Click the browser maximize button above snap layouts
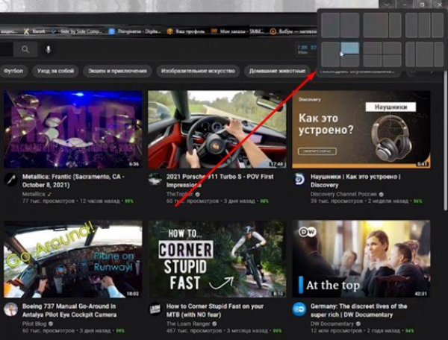Image resolution: width=448 pixels, height=340 pixels. 423,4
